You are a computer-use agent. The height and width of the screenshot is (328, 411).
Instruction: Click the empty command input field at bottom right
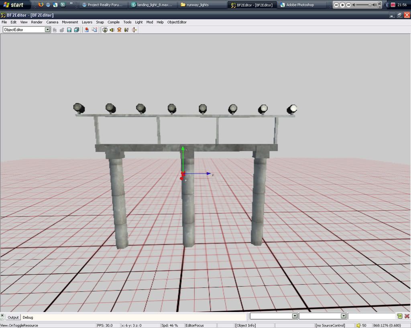click(x=372, y=316)
